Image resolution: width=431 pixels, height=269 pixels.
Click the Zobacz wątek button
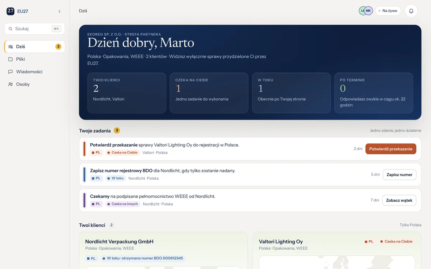coord(399,200)
